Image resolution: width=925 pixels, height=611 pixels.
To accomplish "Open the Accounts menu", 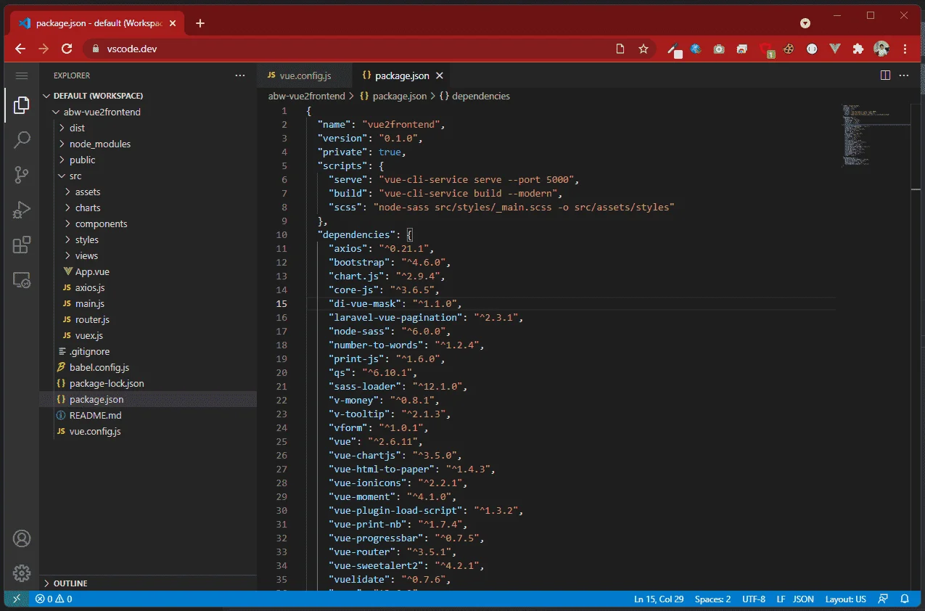I will [21, 538].
